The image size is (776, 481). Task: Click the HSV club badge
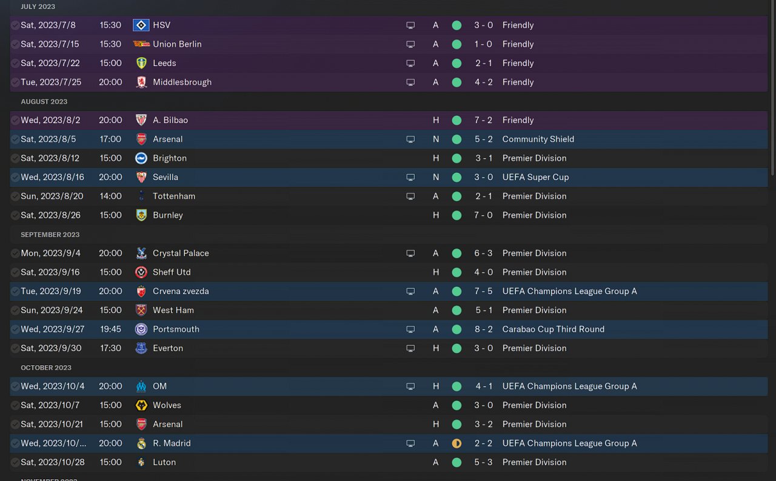141,25
